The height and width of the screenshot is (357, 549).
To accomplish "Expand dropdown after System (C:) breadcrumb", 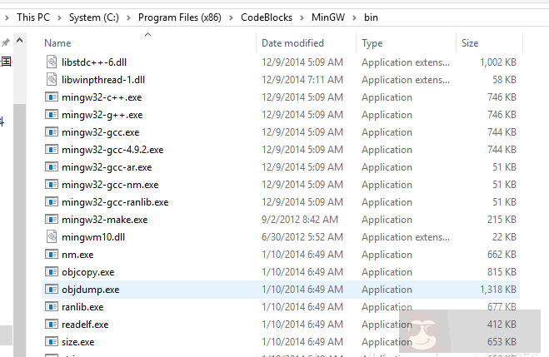I will pos(128,17).
